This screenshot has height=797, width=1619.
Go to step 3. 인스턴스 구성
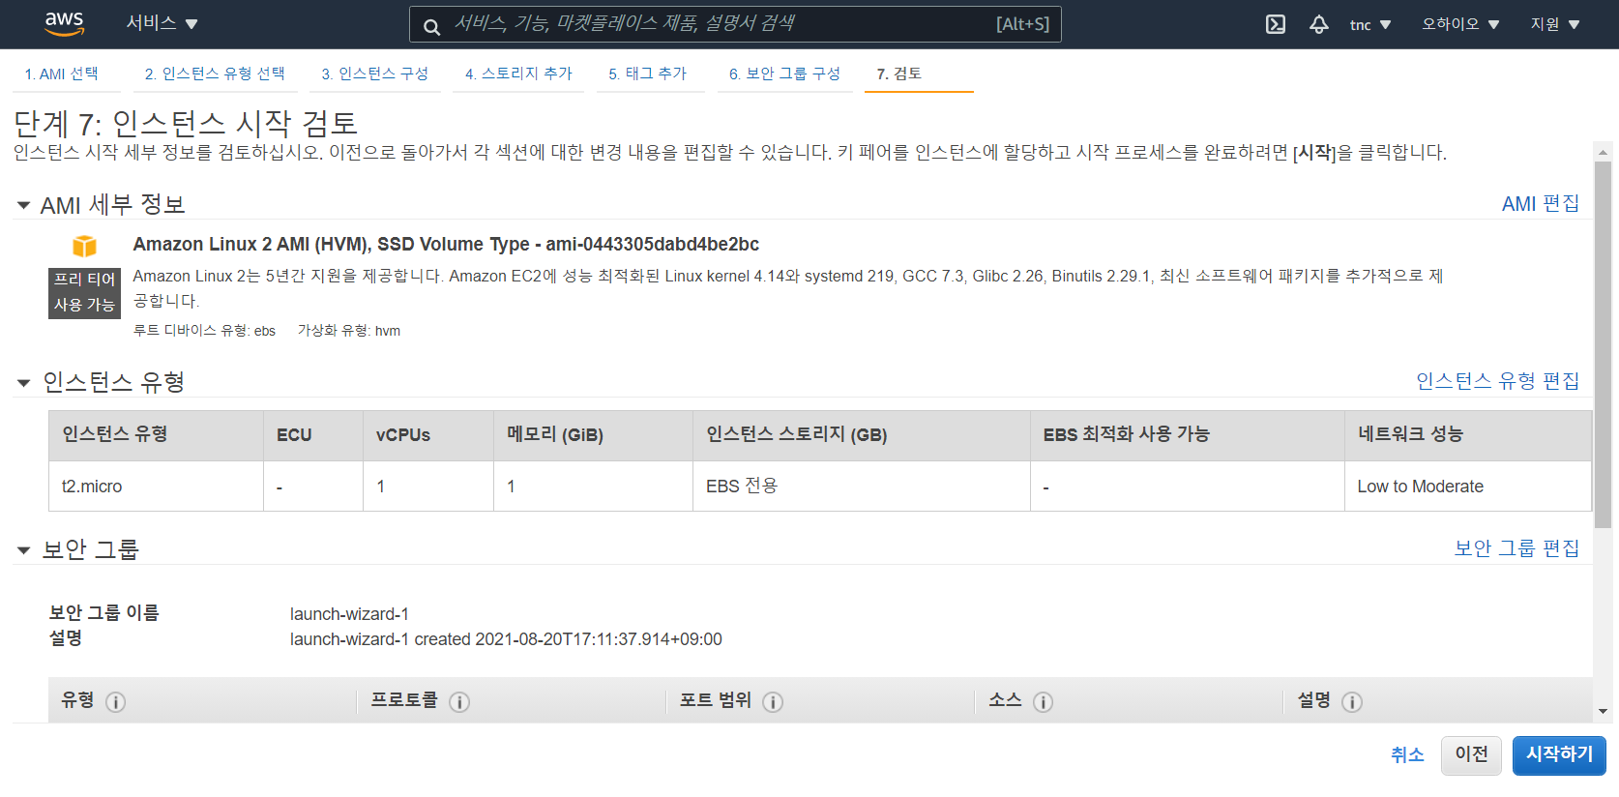click(x=374, y=74)
